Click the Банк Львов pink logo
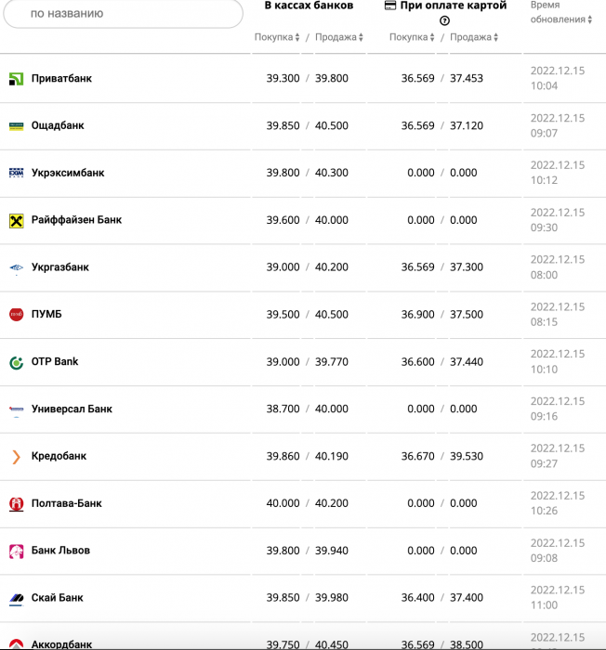Viewport: 606px width, 650px height. (16, 552)
